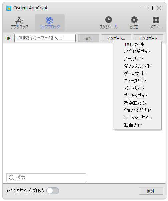
Task: Choose ゲームサイト from the import menu
Action: click(137, 73)
